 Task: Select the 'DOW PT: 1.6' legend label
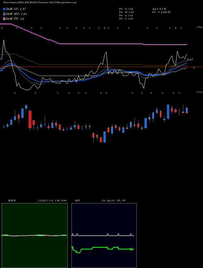[x=15, y=19]
